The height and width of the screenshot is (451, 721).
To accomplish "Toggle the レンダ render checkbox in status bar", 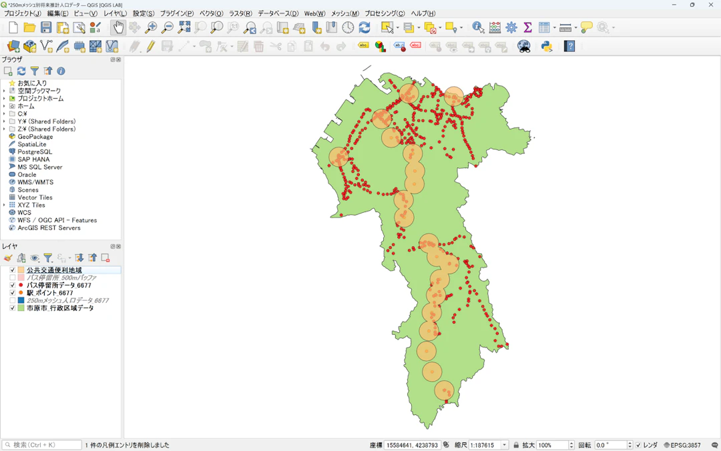I will (x=638, y=445).
